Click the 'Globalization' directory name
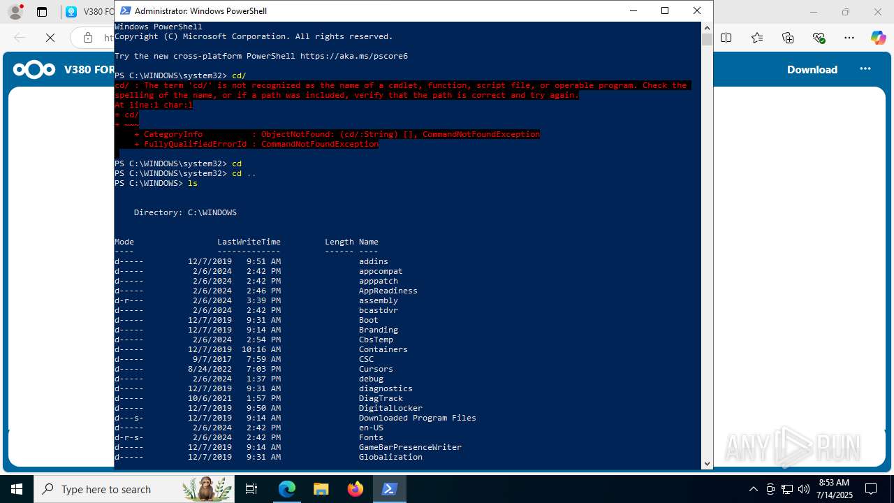894x503 pixels. [390, 457]
